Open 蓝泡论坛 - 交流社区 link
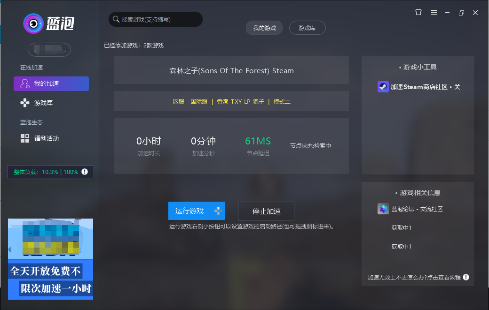The height and width of the screenshot is (310, 489). (417, 209)
